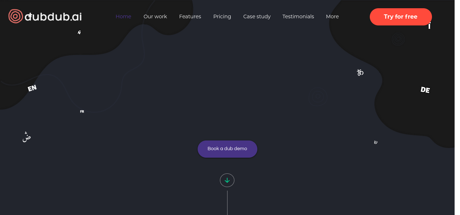Click the small Ñ character glyph
Viewport: 460px width, 215px height.
click(x=79, y=33)
